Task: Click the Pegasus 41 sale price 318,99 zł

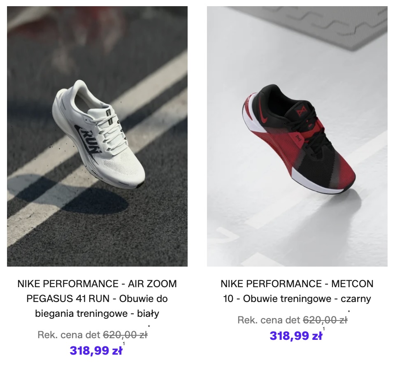Action: (x=96, y=351)
